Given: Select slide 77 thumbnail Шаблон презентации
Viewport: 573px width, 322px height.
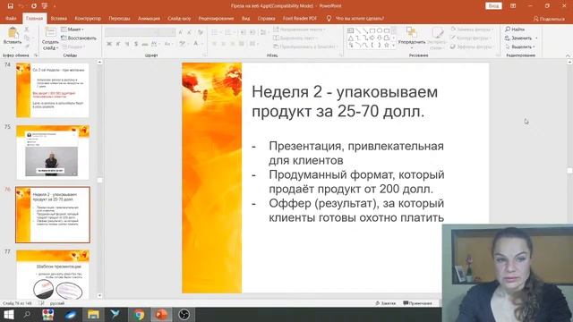Looking at the screenshot, I should tap(53, 275).
